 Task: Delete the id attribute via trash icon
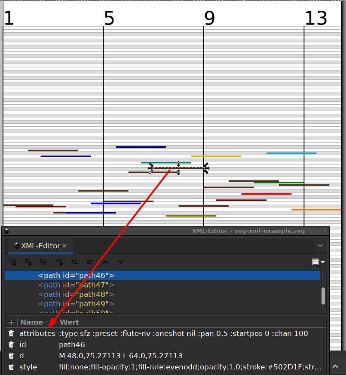coord(11,345)
